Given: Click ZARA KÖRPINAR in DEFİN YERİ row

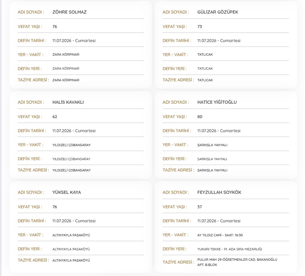Looking at the screenshot, I should point(66,68).
